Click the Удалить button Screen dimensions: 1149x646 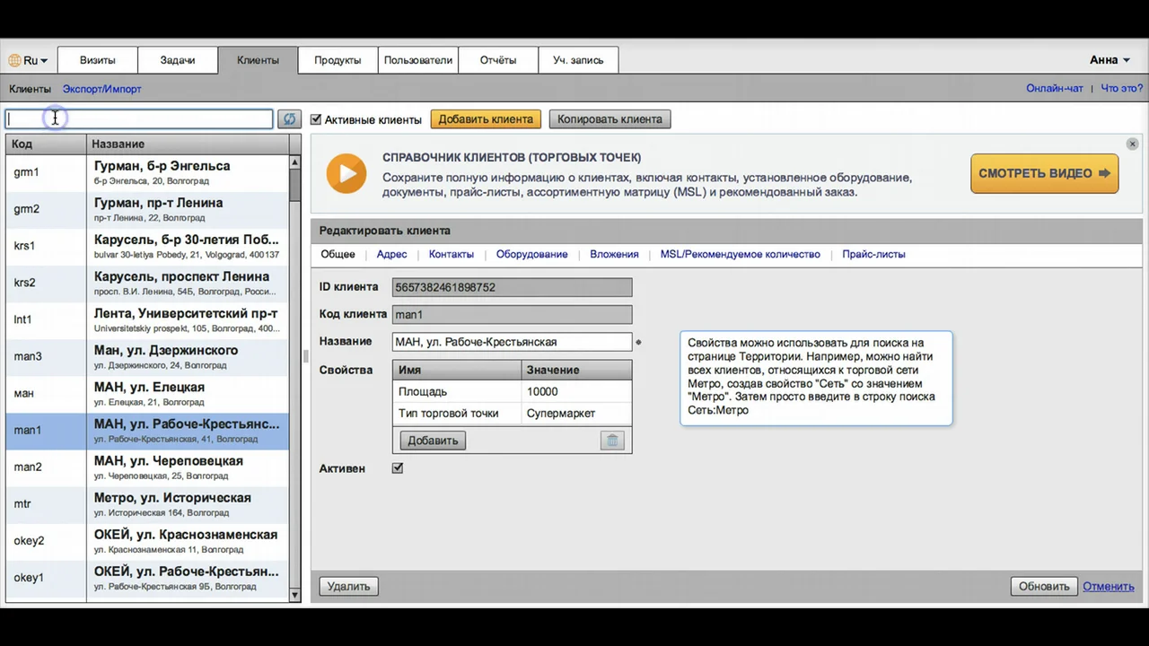tap(348, 587)
